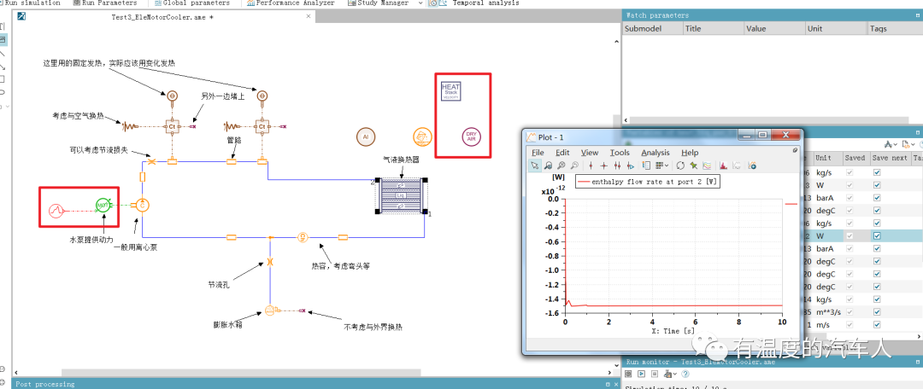Toggle Save next checkbox in first kg/s row
Viewport: 923px width, 389px height.
[877, 173]
